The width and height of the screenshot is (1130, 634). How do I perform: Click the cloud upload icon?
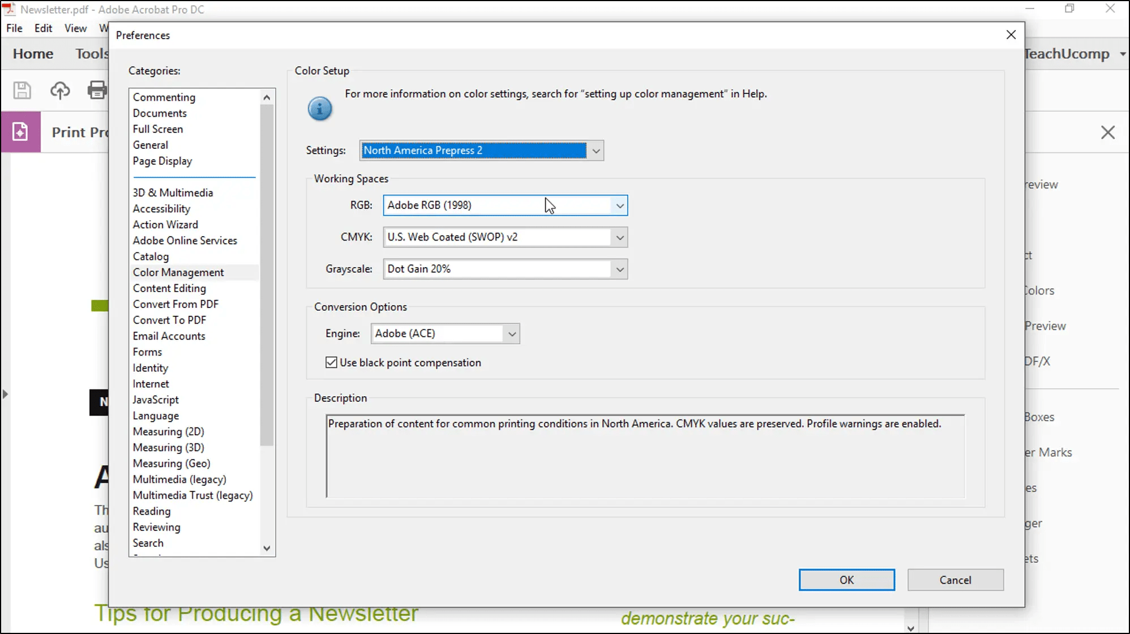(x=60, y=91)
